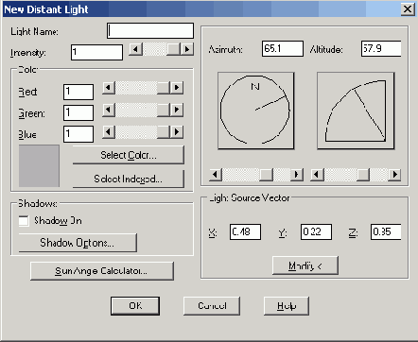Click the azimuth scrollbar left arrow
This screenshot has height=342, width=418.
point(216,174)
